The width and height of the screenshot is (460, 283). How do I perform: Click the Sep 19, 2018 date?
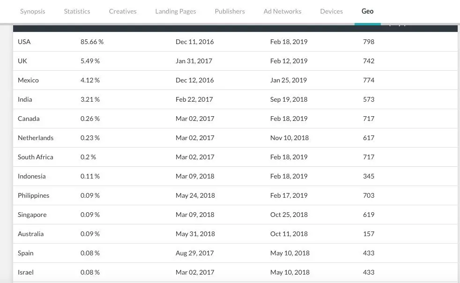(x=289, y=99)
